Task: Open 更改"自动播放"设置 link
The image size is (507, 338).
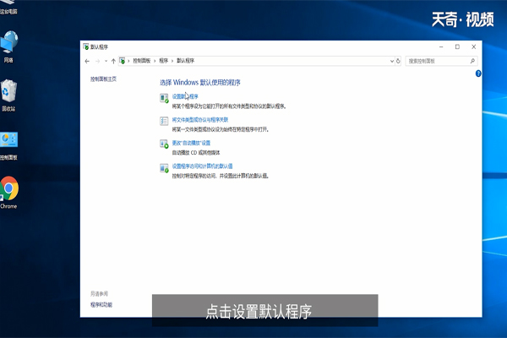Action: (x=191, y=143)
